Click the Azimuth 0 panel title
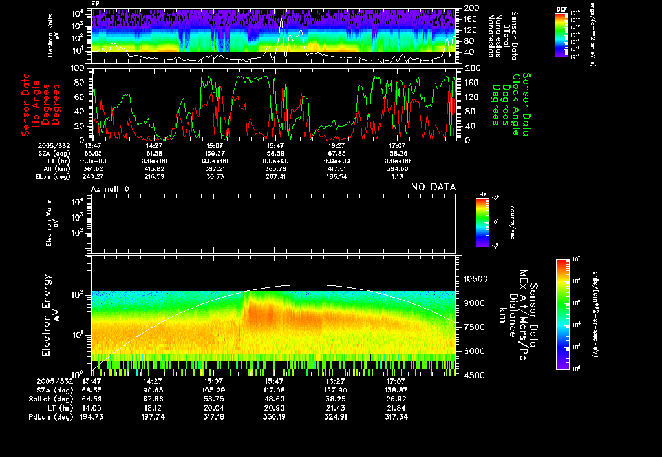The image size is (662, 457). 110,187
